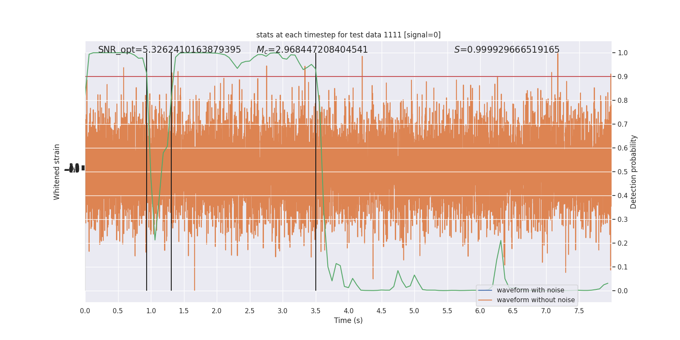
Task: Click the 'Detection probability' y-axis label
Action: (x=634, y=172)
